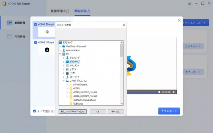Mute the video preview speaker icon
This screenshot has width=213, height=133.
(174, 92)
